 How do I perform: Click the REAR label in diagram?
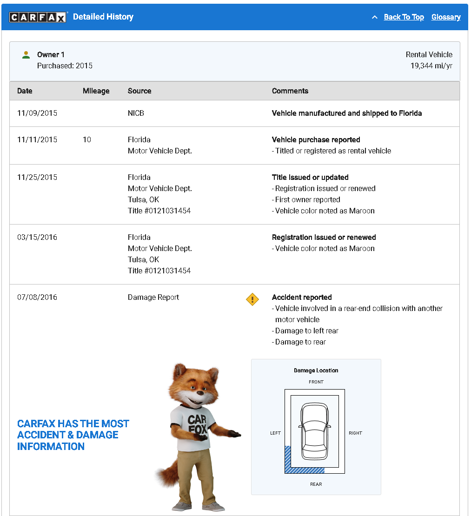tap(316, 484)
